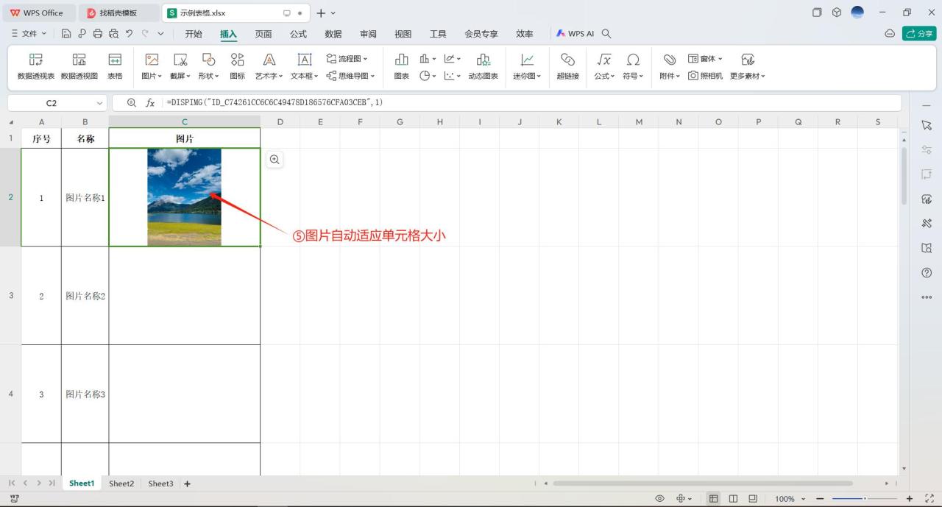Click the search magnifier beside WPS AI

606,34
